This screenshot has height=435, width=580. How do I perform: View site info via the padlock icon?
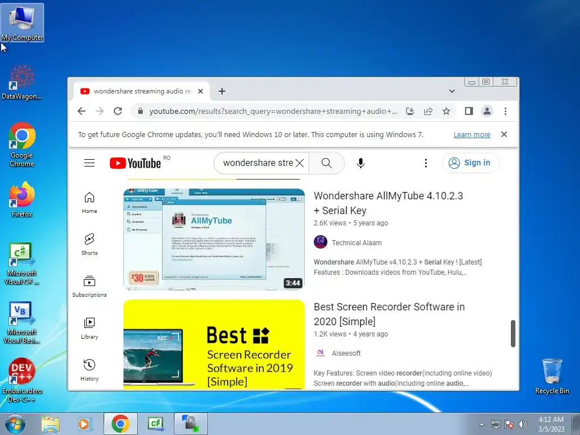point(140,111)
